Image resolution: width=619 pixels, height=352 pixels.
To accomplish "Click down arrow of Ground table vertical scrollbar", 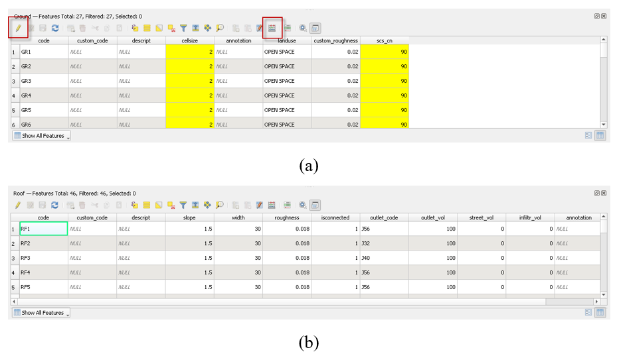I will (x=604, y=124).
